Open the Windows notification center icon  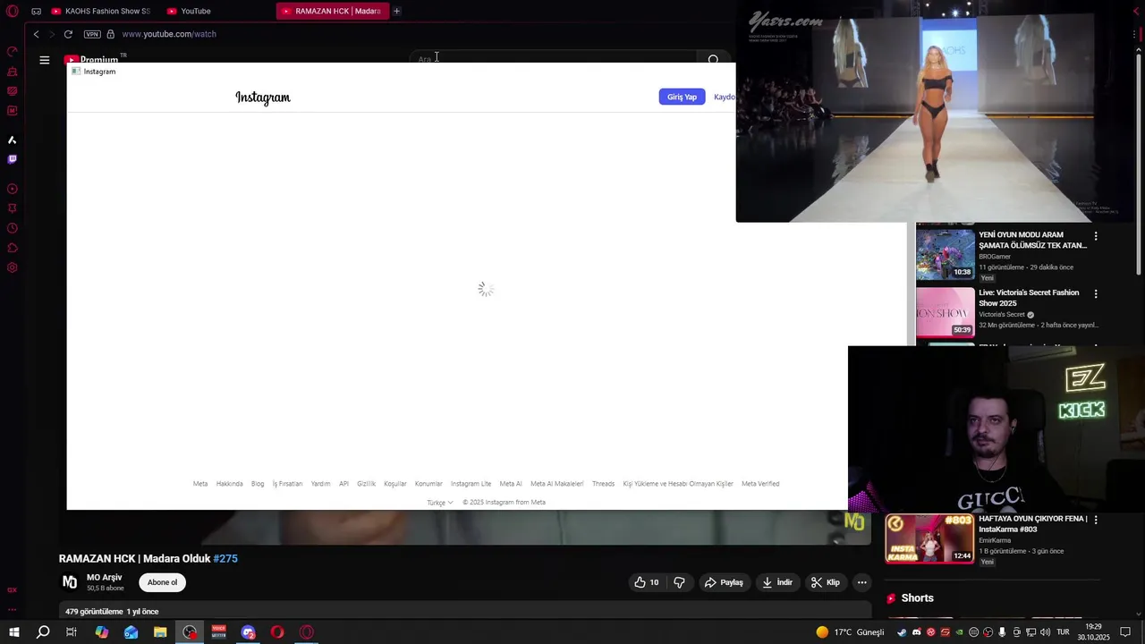click(1125, 632)
